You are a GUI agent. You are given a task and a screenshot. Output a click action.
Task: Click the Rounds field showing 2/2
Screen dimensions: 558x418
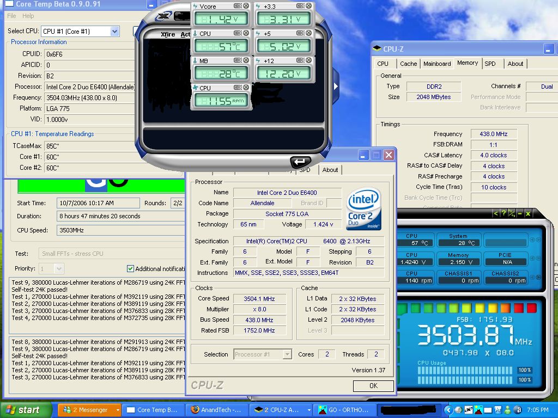(178, 203)
